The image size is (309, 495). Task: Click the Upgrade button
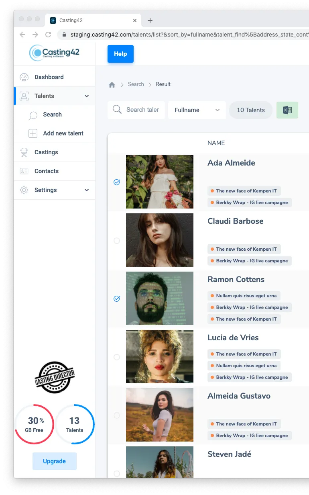point(55,461)
